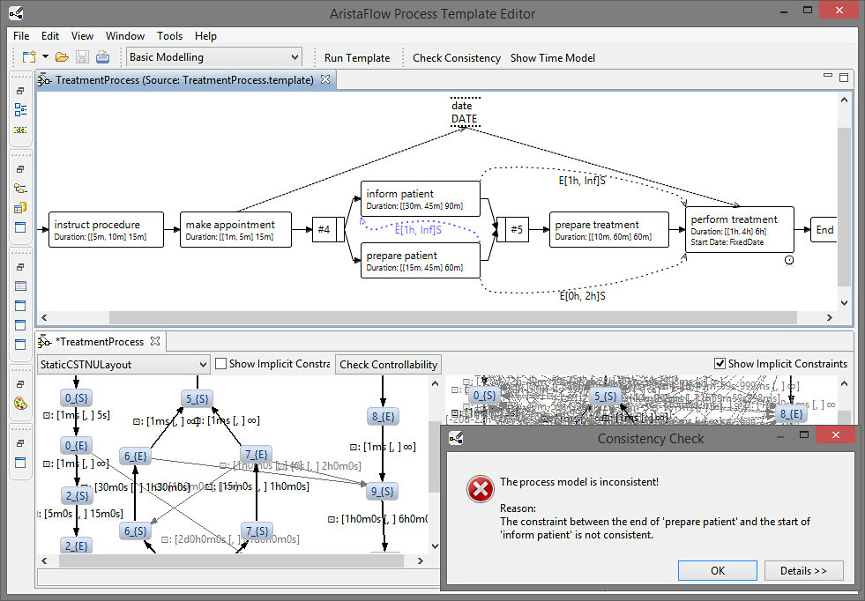Select the #4 split node
This screenshot has width=865, height=601.
click(x=328, y=229)
